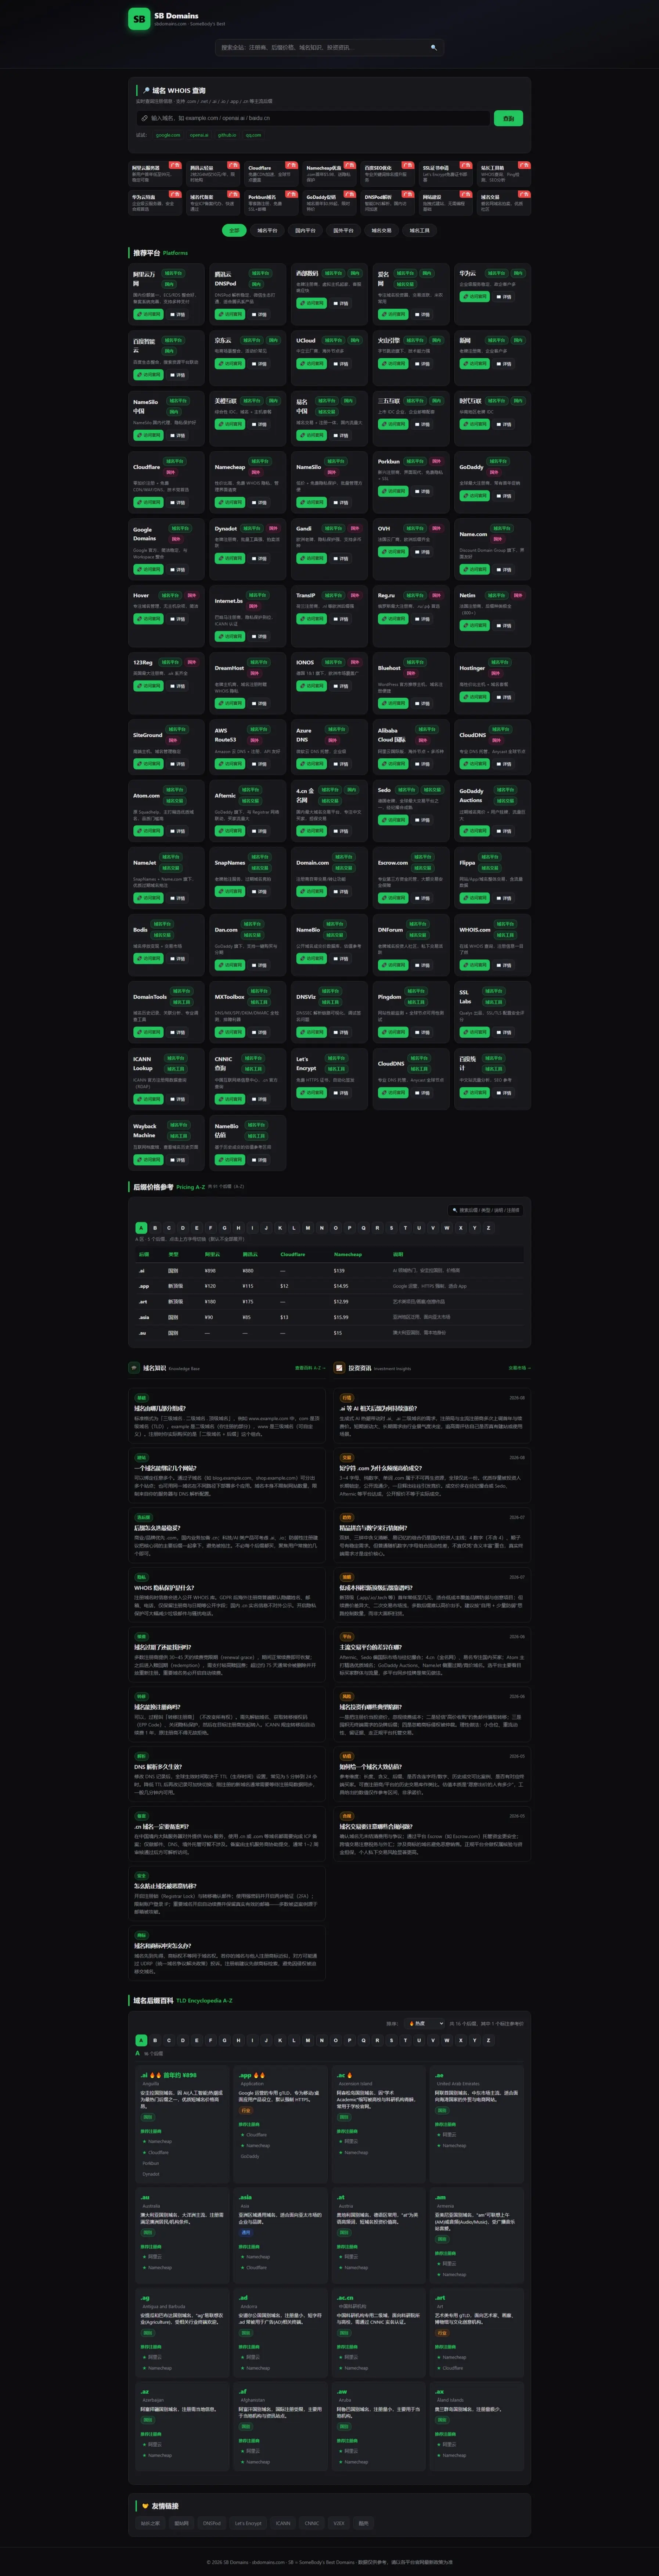Open the Namecheap优惠 ad card
This screenshot has width=659, height=2576.
[x=330, y=174]
